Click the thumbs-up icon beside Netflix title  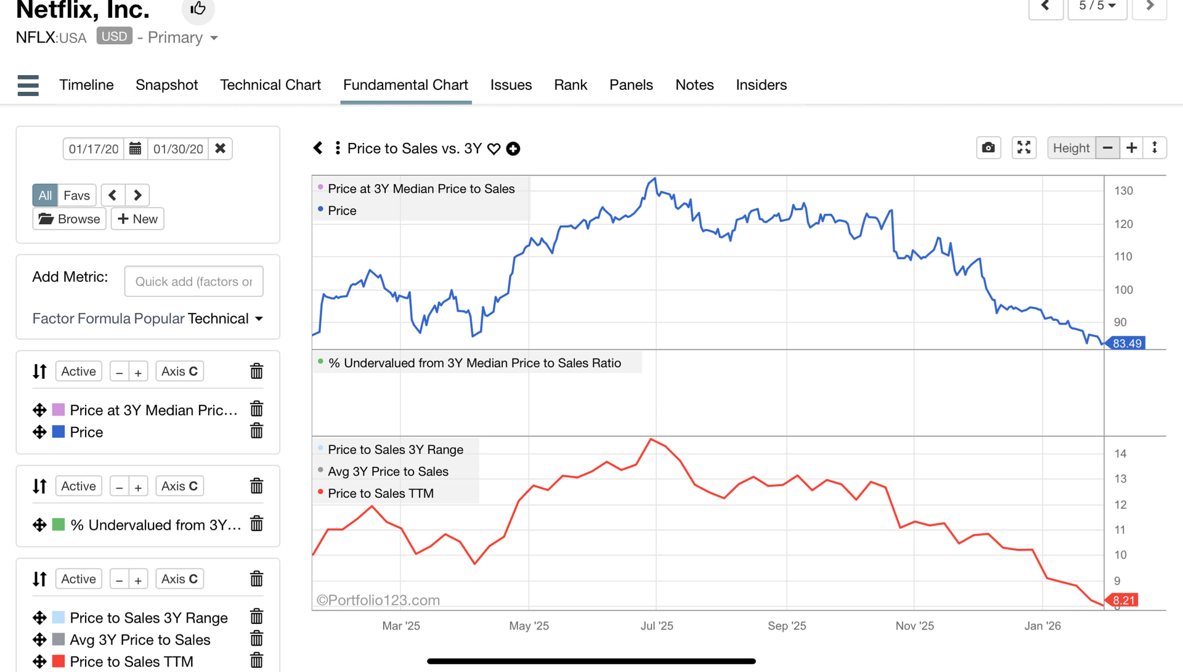pos(198,9)
